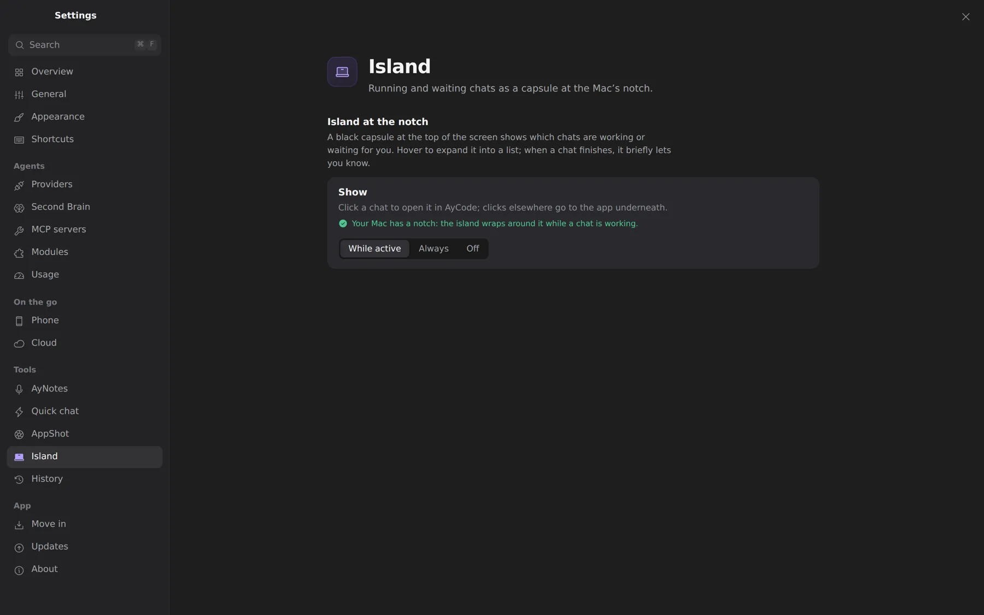The height and width of the screenshot is (615, 984).
Task: Click the Agents section header
Action: point(29,166)
